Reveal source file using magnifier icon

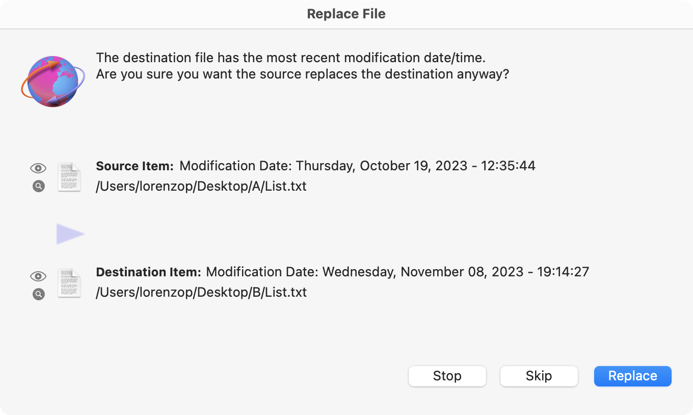[x=39, y=186]
